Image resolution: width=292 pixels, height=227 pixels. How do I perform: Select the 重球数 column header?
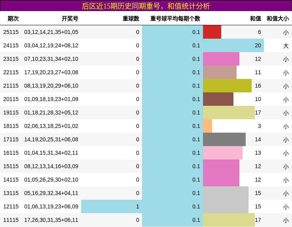point(131,19)
